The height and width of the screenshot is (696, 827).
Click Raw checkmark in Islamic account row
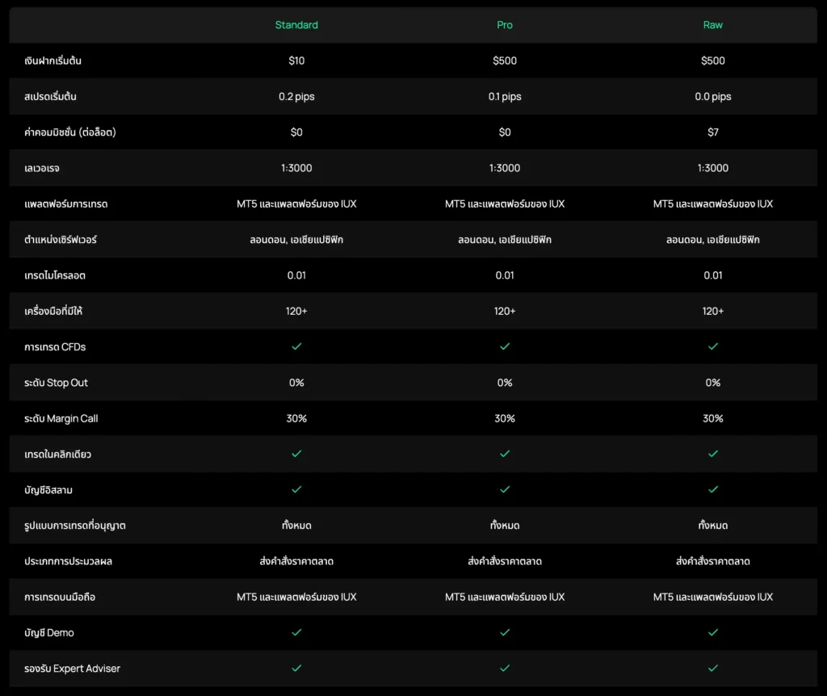click(x=713, y=489)
